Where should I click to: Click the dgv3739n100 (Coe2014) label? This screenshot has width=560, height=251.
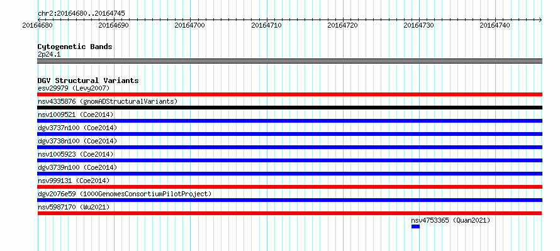pyautogui.click(x=77, y=167)
